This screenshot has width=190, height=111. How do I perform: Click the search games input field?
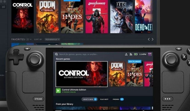click(x=78, y=54)
